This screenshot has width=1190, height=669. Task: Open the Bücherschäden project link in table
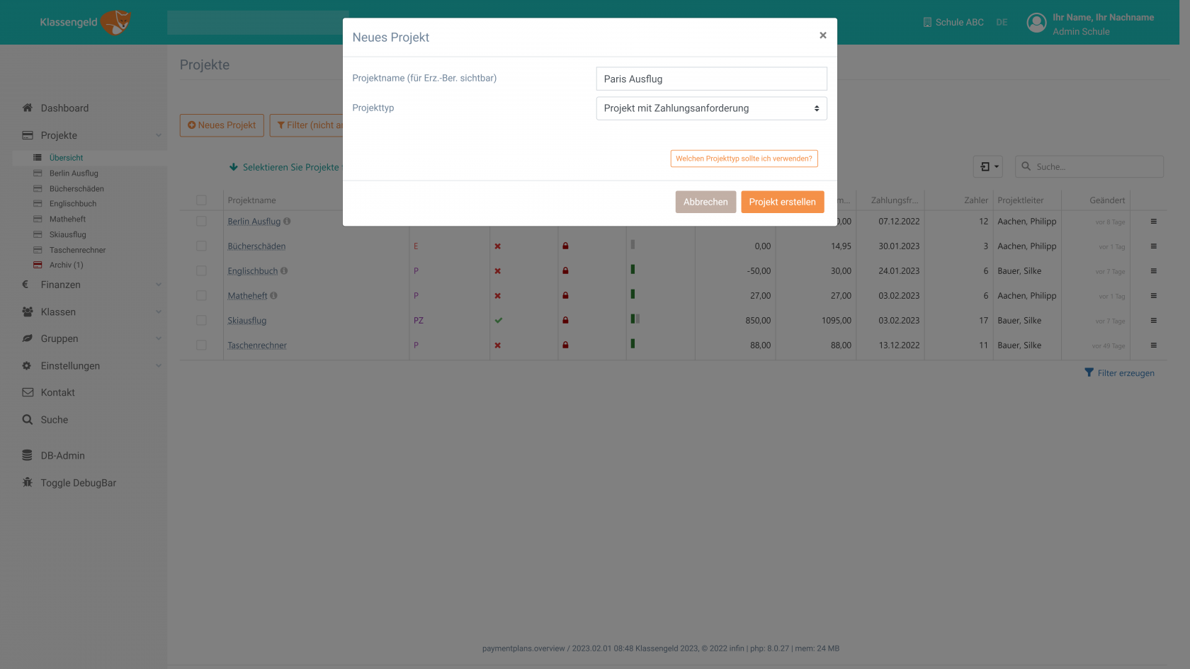tap(256, 246)
